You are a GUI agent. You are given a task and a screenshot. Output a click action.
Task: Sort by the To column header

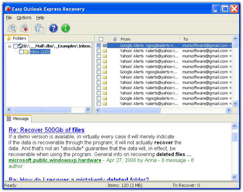click(x=207, y=39)
